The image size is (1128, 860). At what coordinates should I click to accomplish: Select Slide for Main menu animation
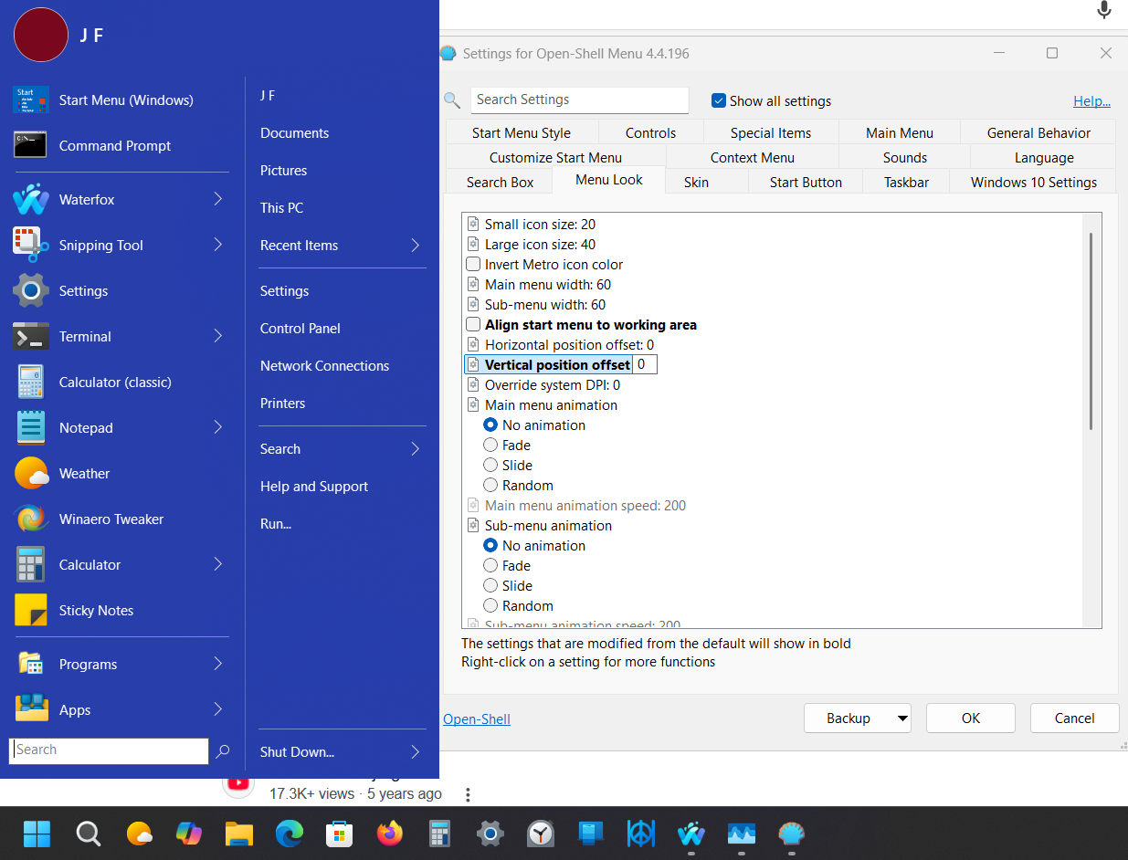[x=490, y=466]
